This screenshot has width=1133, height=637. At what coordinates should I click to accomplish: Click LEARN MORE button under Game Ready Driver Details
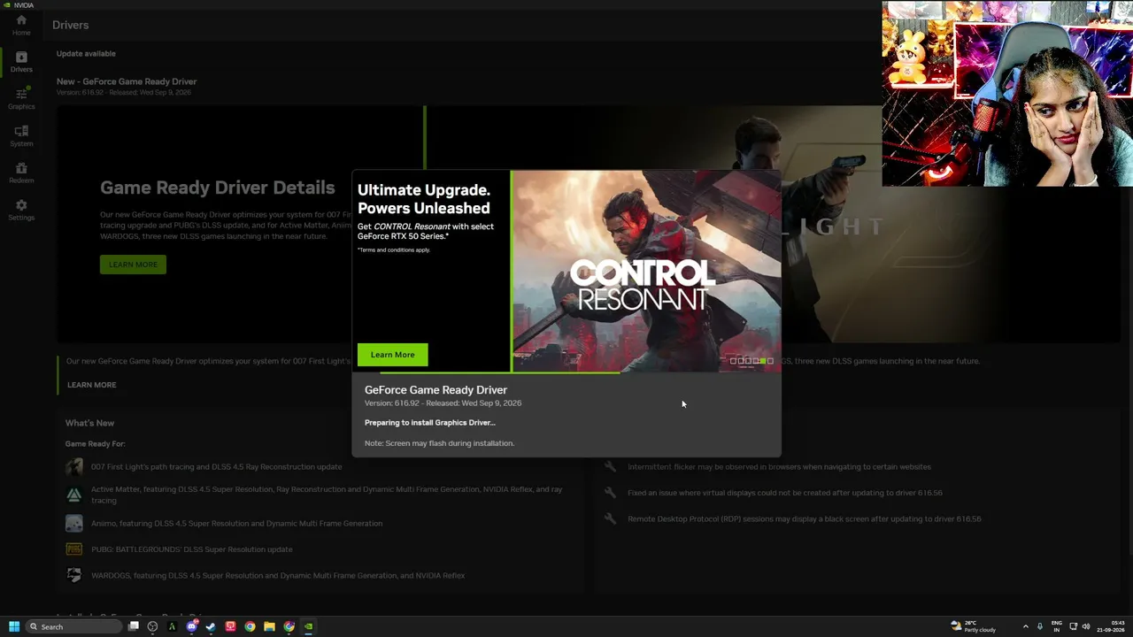[x=133, y=265]
